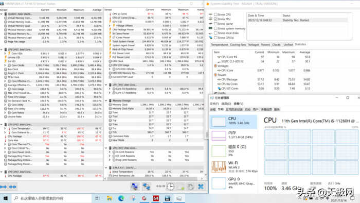Expand Core Temperatures row in HWiNFO
This screenshot has width=360, height=203.
[5, 128]
